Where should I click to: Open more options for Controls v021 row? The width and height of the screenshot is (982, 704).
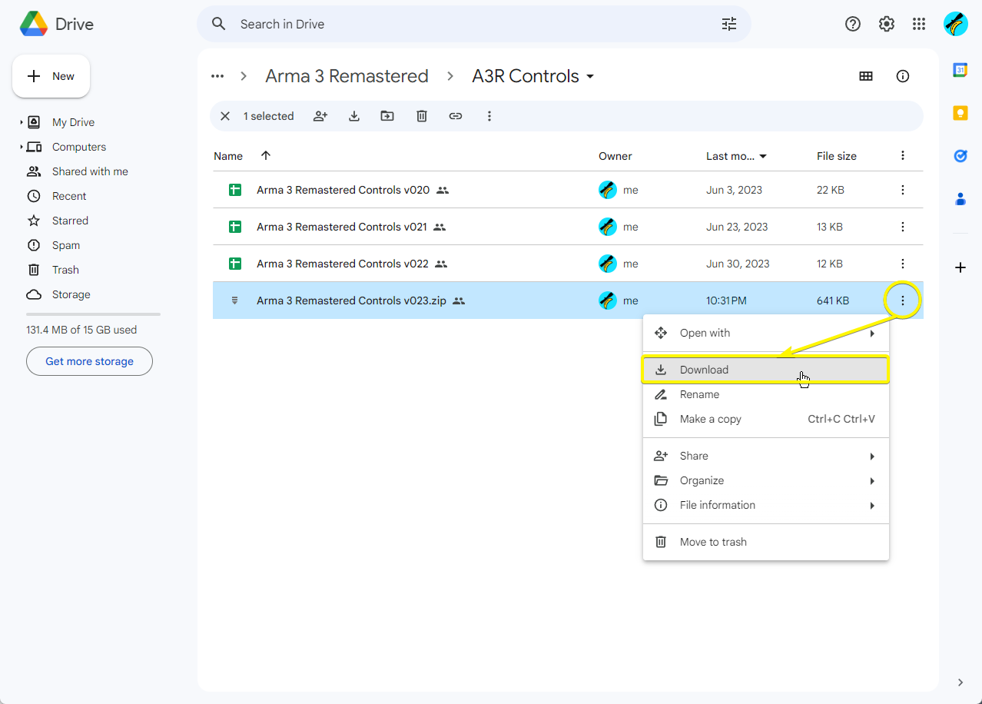(903, 227)
